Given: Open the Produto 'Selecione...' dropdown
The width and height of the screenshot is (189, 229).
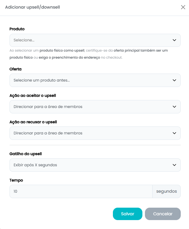Looking at the screenshot, I should coord(95,40).
